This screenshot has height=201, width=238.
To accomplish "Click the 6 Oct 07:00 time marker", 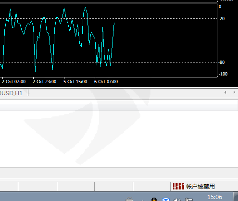I will [106, 82].
